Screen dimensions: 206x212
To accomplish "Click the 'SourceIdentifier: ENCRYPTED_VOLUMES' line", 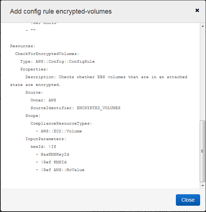I will [75, 108].
